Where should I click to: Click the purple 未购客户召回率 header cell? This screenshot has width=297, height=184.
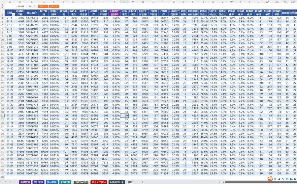[x=115, y=13]
